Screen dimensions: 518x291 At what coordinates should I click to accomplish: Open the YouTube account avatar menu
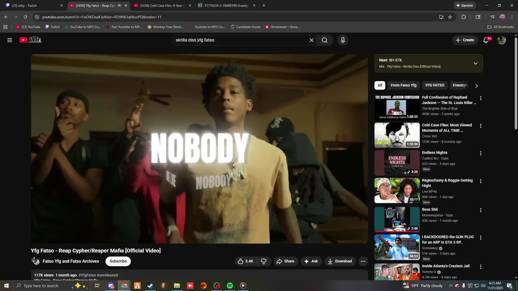click(x=501, y=40)
